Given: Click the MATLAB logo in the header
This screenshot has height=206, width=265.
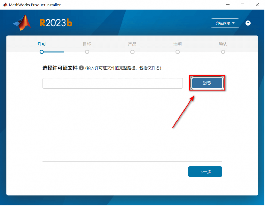Looking at the screenshot, I should 22,23.
